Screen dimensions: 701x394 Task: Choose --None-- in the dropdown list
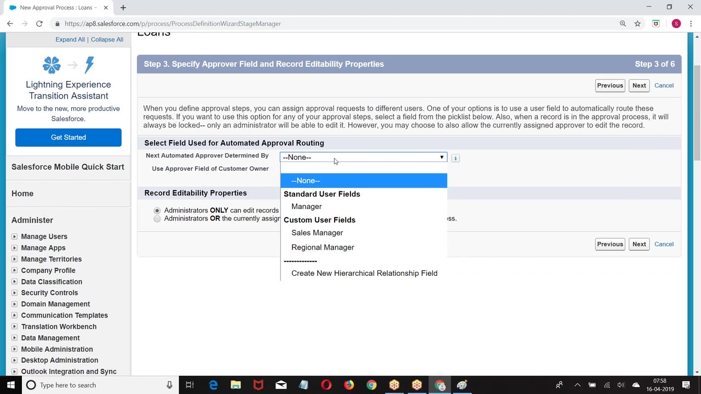364,181
